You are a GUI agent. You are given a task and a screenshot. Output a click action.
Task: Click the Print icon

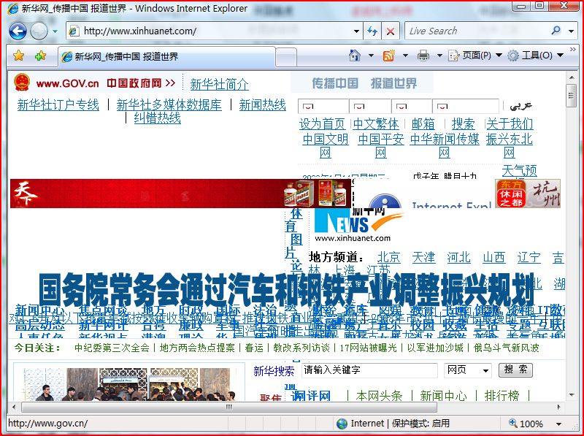[x=423, y=56]
